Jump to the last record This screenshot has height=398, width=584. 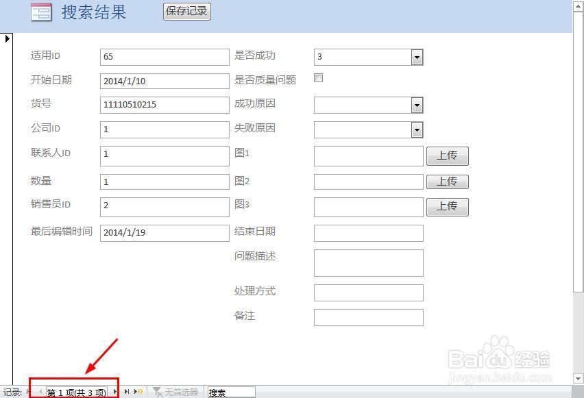pos(127,392)
